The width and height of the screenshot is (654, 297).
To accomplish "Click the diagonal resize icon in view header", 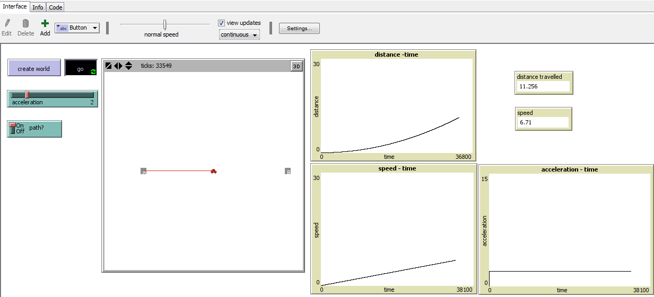I will tap(109, 66).
